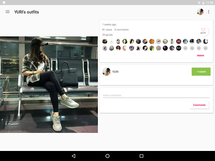Screen dimensions: 215x161
Task: Open the YURI username link
Action: pyautogui.click(x=115, y=72)
